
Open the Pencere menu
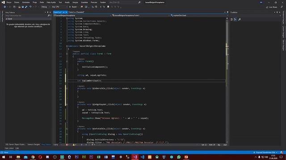coord(94,2)
